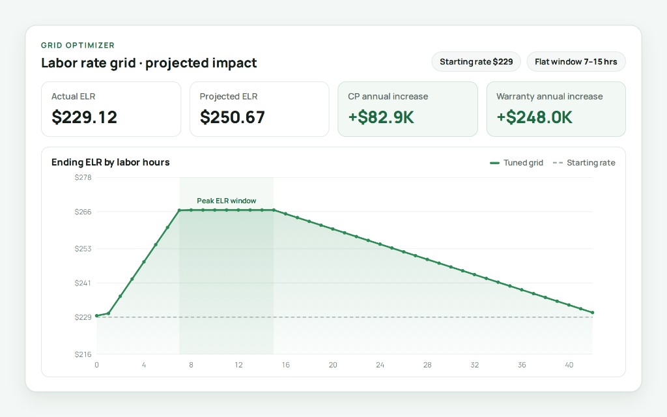Toggle the Tuned grid legend entry
This screenshot has width=667, height=417.
click(x=517, y=162)
